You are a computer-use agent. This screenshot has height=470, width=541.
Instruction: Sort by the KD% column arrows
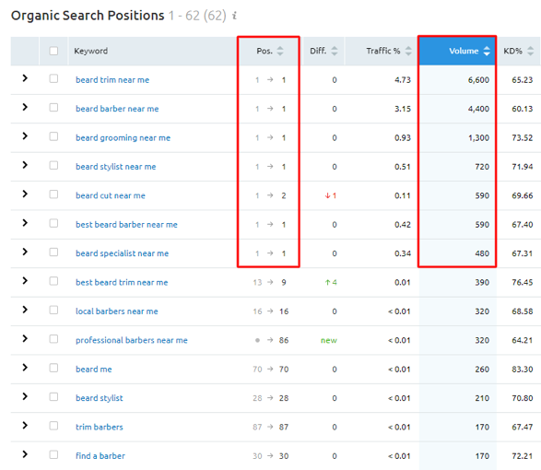pos(531,51)
